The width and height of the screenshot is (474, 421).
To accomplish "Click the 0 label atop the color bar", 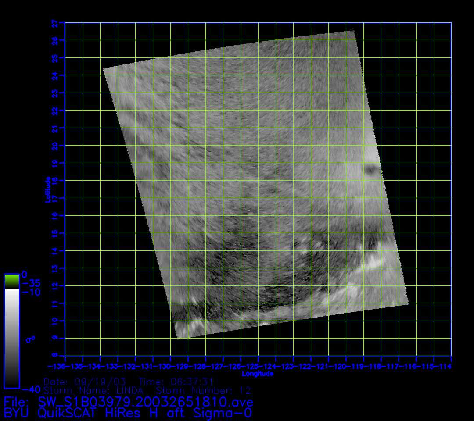I will point(24,274).
